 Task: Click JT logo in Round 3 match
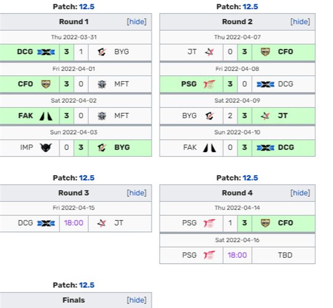(x=101, y=223)
